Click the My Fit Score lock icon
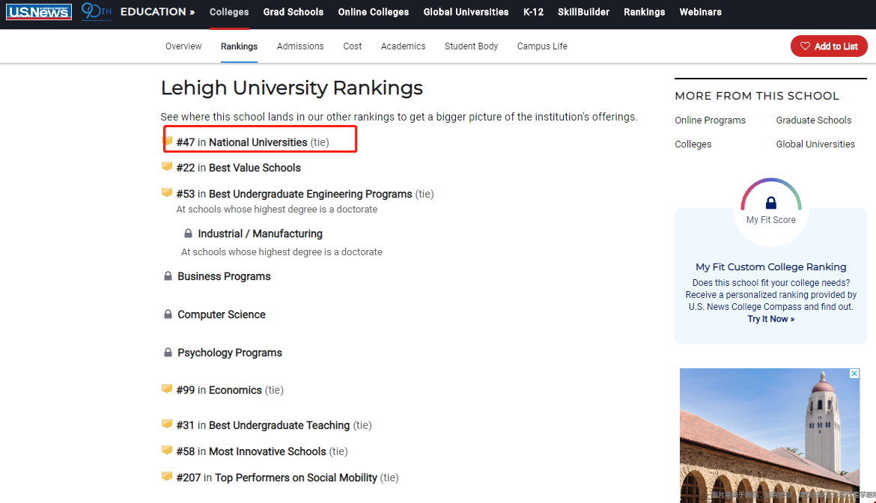 [x=771, y=203]
